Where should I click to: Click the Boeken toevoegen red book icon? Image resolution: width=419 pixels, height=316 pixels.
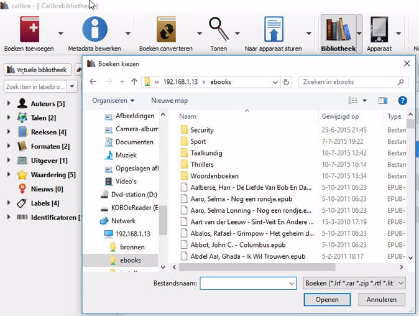tap(30, 29)
